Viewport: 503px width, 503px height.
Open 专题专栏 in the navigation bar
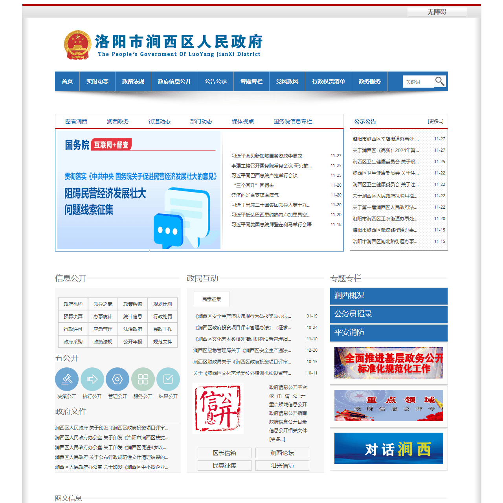pyautogui.click(x=251, y=81)
